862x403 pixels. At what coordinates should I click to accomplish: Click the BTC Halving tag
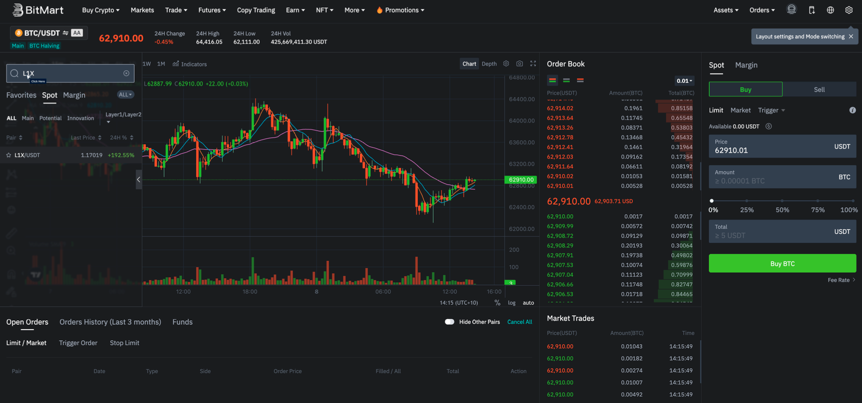click(x=44, y=46)
